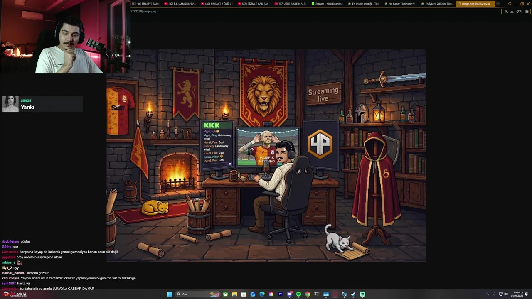
Task: Switch to the "100 ÜNLÜYE FARK" browser tab
Action: click(144, 4)
